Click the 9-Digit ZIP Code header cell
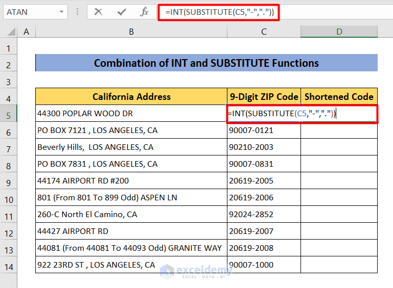 tap(264, 97)
